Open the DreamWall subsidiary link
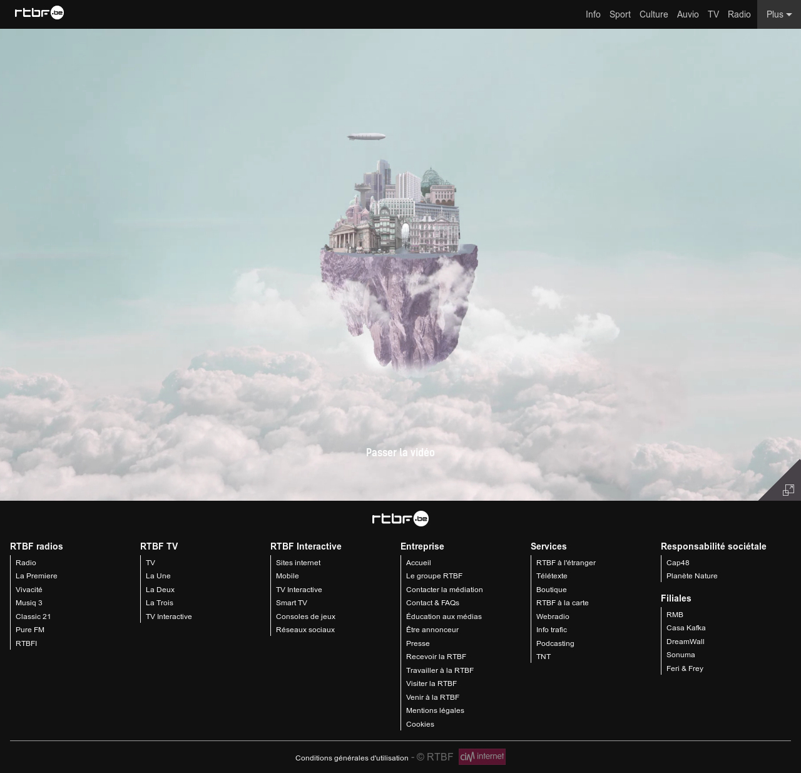This screenshot has height=773, width=801. [685, 642]
